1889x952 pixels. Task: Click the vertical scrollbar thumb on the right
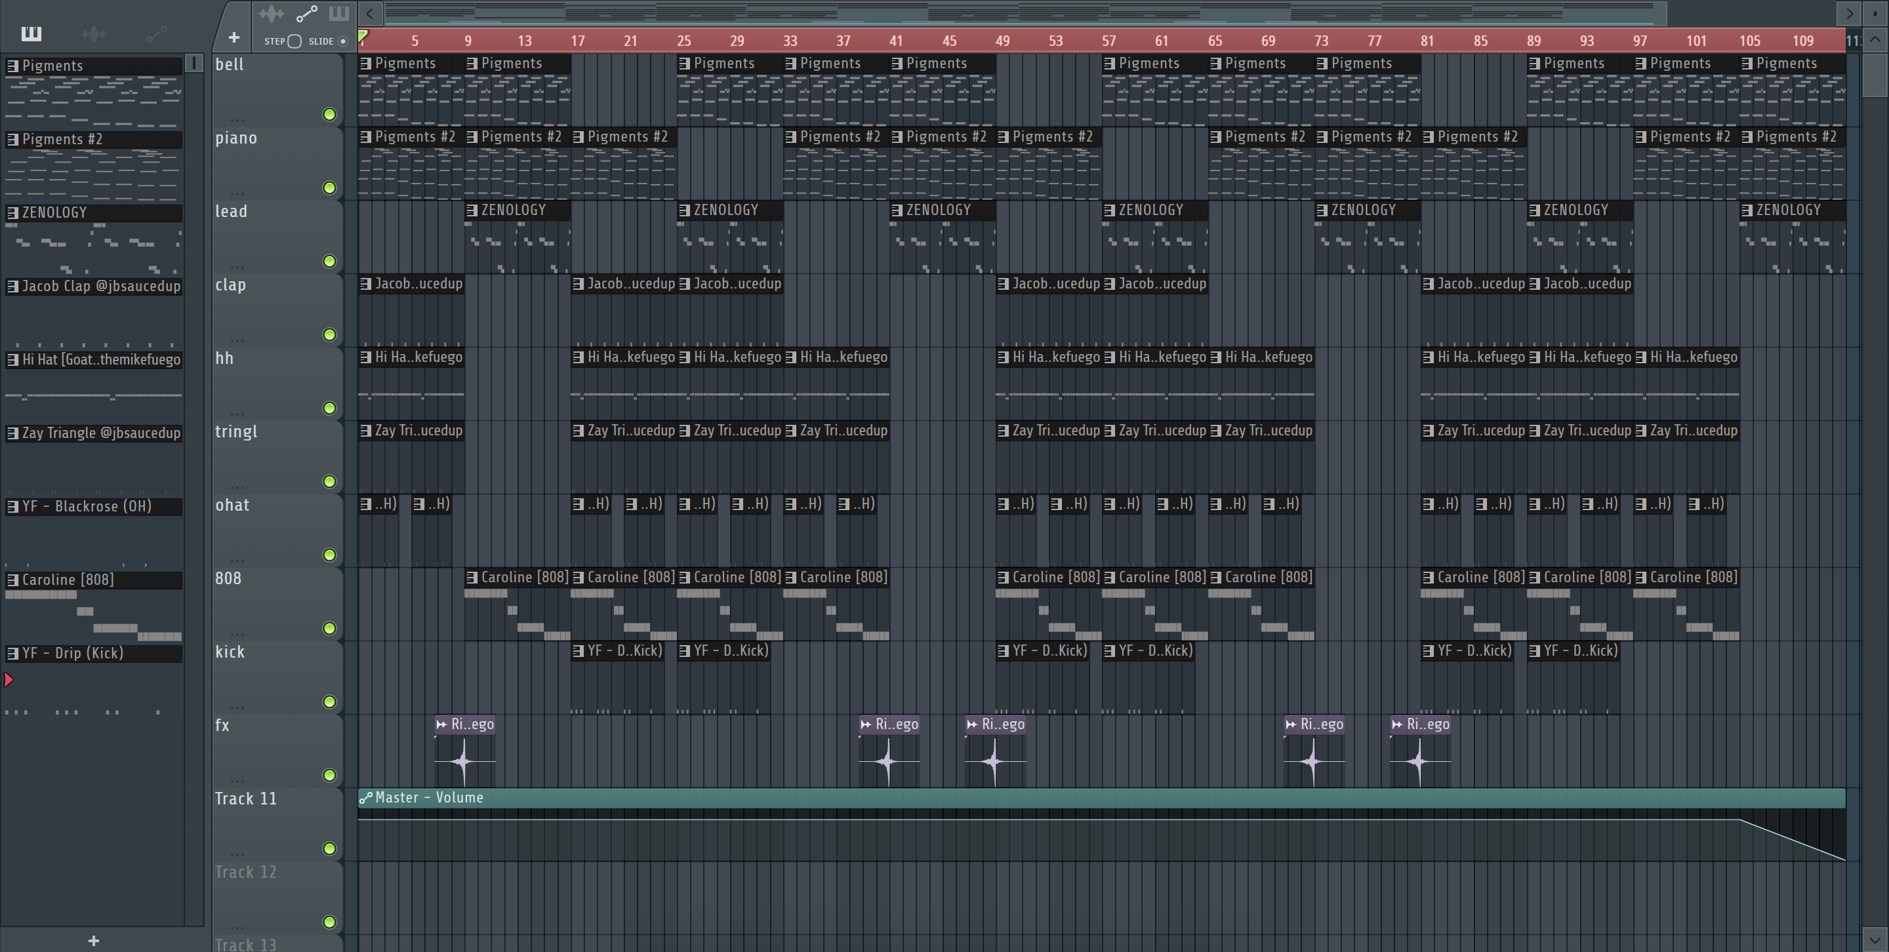click(x=1875, y=74)
